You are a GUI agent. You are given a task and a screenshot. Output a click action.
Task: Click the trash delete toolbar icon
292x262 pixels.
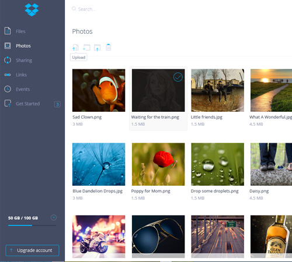[109, 47]
